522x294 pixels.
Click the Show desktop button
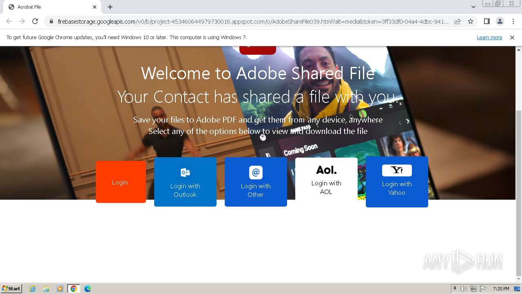517,289
